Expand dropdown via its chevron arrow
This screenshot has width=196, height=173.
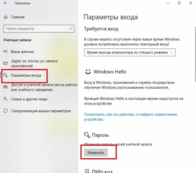click(172, 52)
